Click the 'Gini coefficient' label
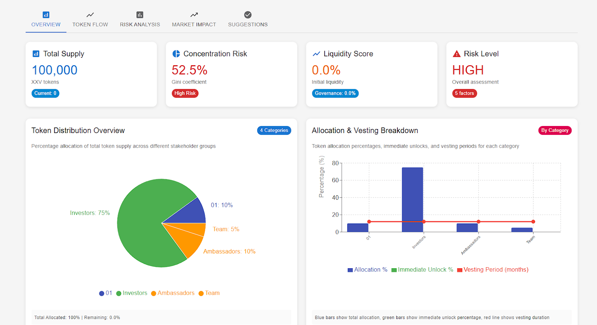Screen dimensions: 597x325 click(x=189, y=82)
